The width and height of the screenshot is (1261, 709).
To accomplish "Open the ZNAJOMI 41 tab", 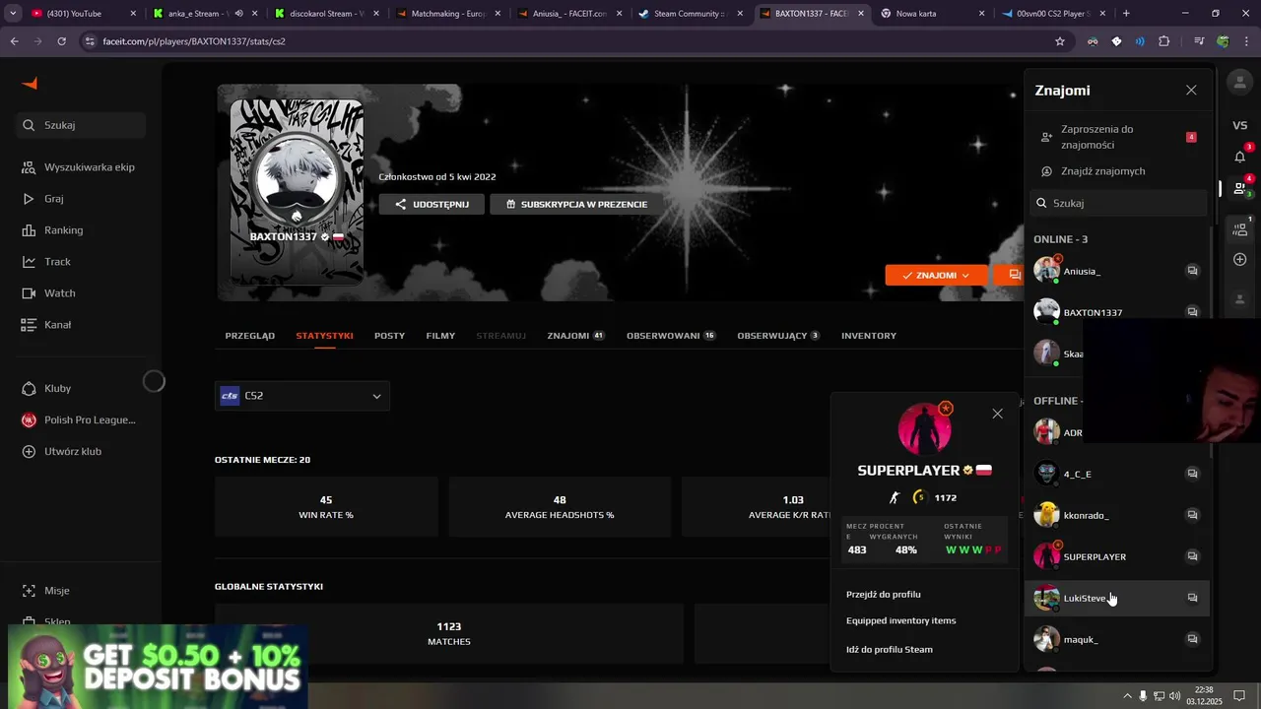I will tap(575, 336).
